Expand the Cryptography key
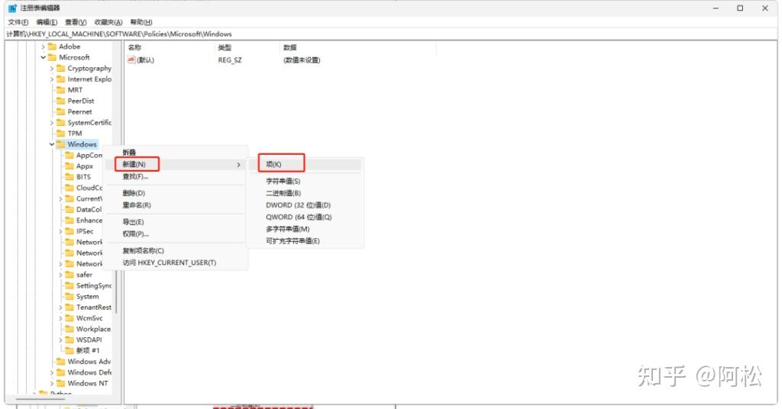This screenshot has height=409, width=782. [x=52, y=69]
